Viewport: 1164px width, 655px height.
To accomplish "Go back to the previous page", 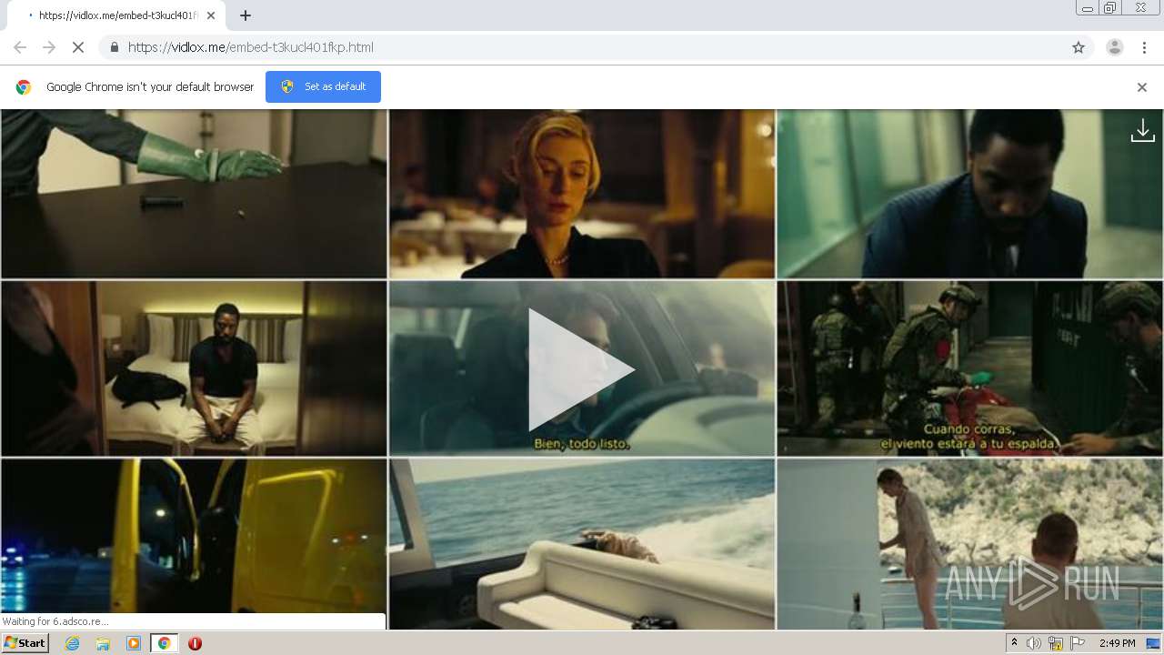I will pyautogui.click(x=20, y=47).
